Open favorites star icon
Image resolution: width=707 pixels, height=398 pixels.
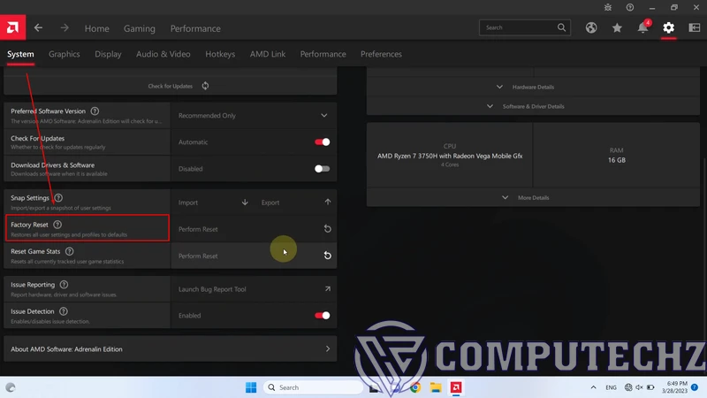coord(617,27)
